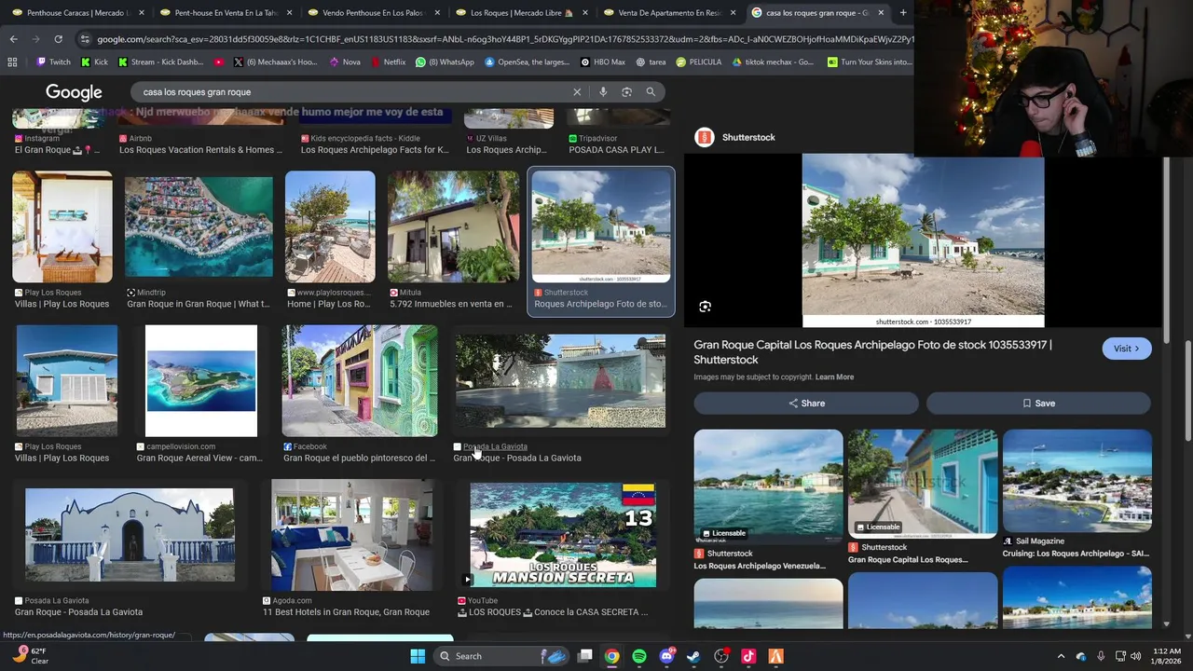Select the Mindtrip aerial Gran Roque thumbnail

[199, 227]
